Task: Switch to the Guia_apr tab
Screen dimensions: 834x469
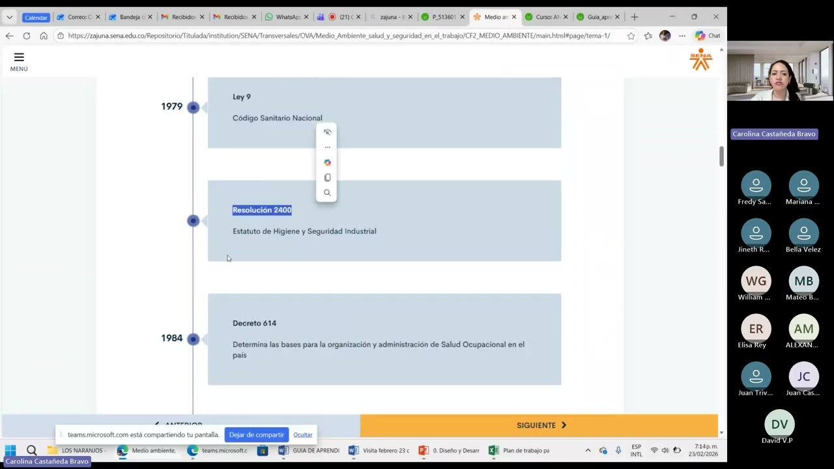Action: (599, 17)
